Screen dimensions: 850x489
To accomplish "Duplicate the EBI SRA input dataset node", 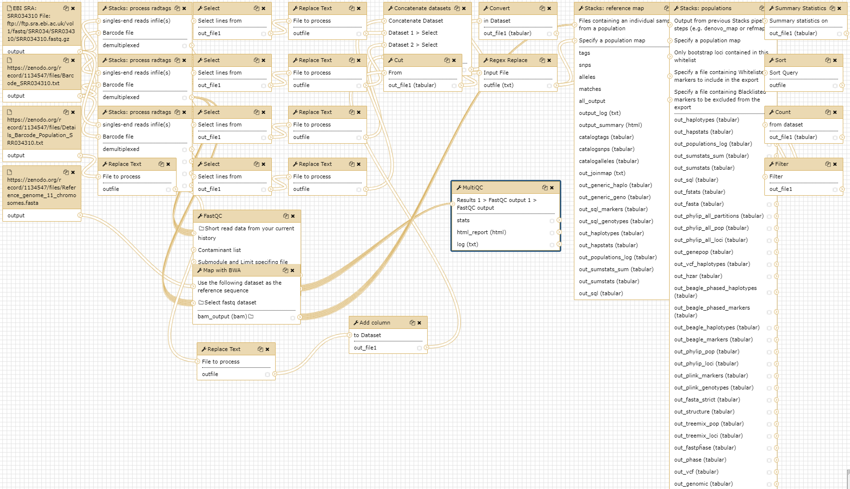I will (x=66, y=8).
